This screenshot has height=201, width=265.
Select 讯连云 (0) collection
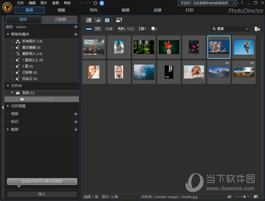(30, 79)
